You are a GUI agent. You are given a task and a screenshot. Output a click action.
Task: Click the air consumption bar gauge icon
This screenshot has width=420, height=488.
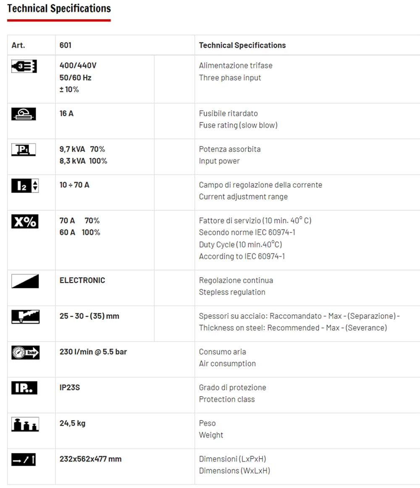click(25, 353)
